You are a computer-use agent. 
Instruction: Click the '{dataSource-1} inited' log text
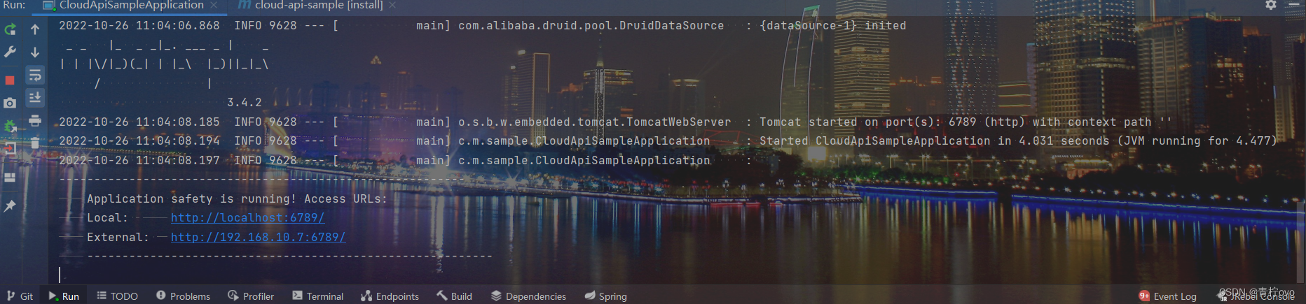pyautogui.click(x=833, y=26)
